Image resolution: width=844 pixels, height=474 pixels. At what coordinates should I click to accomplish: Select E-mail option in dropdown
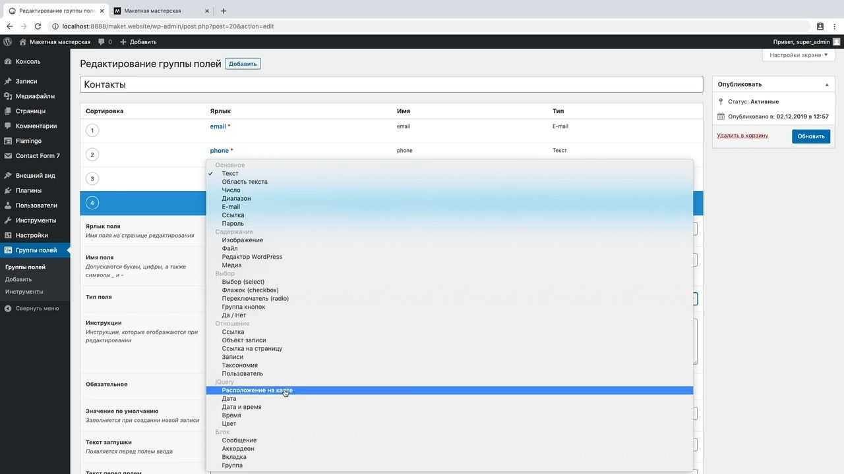click(x=450, y=207)
